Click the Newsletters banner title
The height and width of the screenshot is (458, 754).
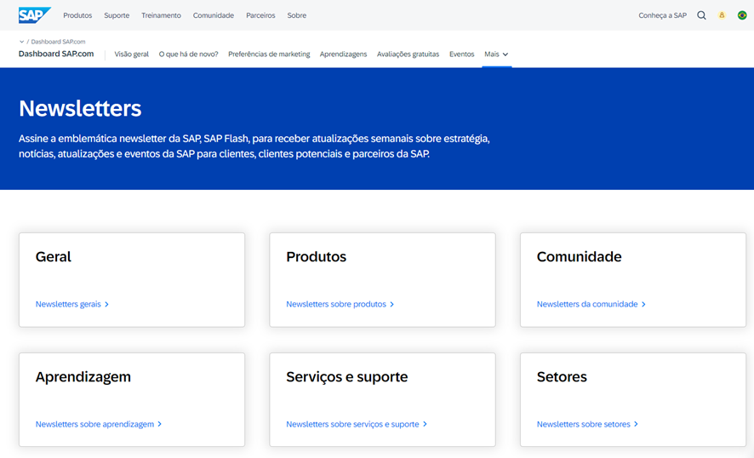click(x=80, y=108)
